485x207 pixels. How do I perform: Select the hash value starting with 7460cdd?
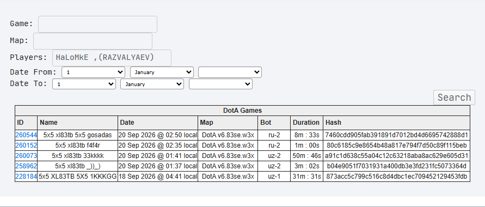pos(396,135)
